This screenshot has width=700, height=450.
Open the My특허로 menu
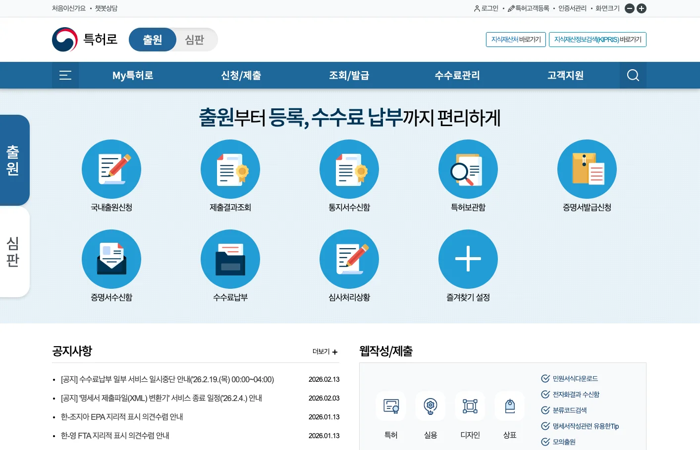(133, 75)
